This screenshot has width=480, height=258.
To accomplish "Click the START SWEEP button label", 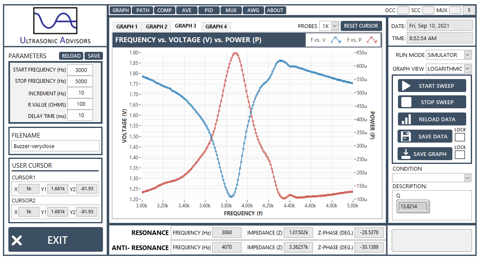I will click(x=436, y=86).
